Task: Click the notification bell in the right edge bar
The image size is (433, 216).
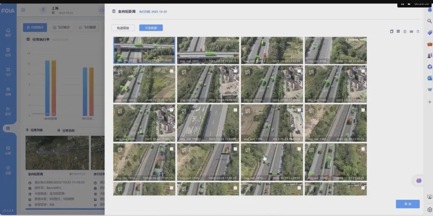Action: (429, 10)
